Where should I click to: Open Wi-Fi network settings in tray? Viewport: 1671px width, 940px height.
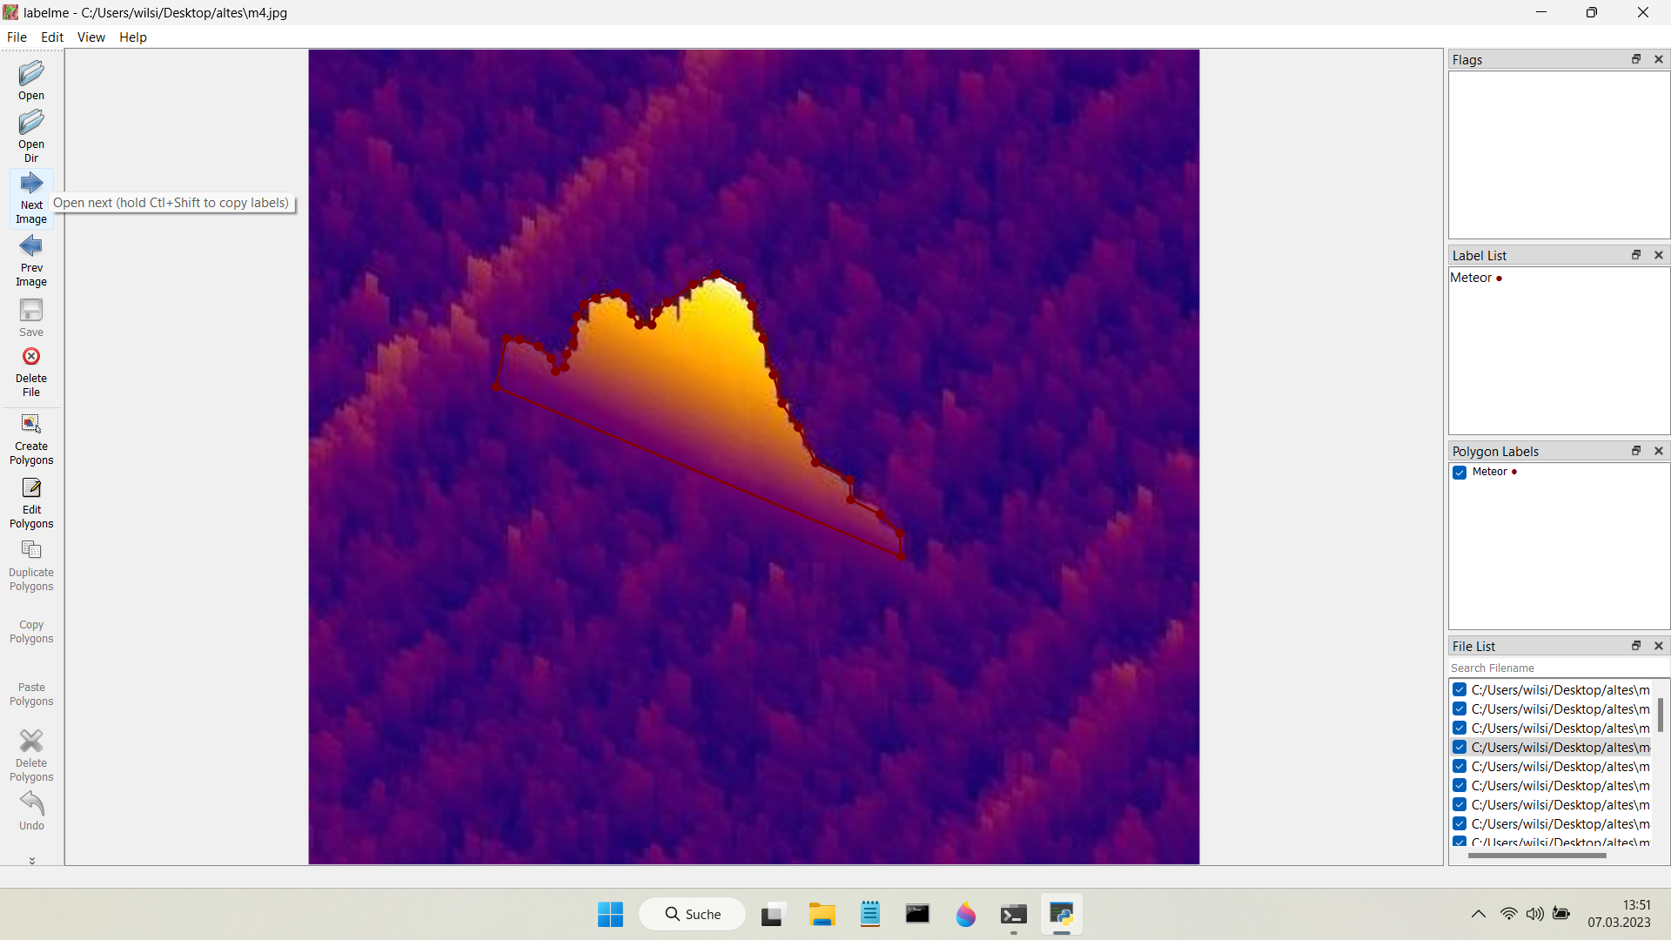pos(1509,914)
